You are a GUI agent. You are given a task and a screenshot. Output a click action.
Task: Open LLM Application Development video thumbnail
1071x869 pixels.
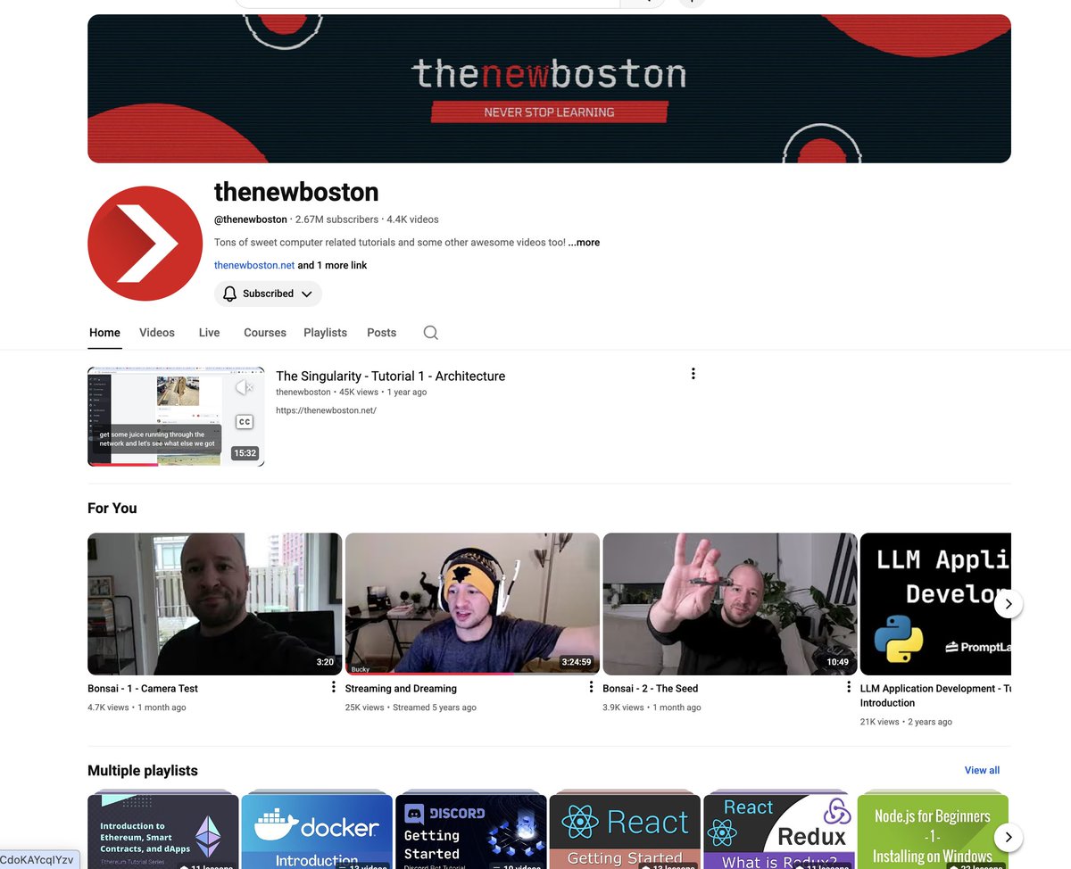point(935,604)
